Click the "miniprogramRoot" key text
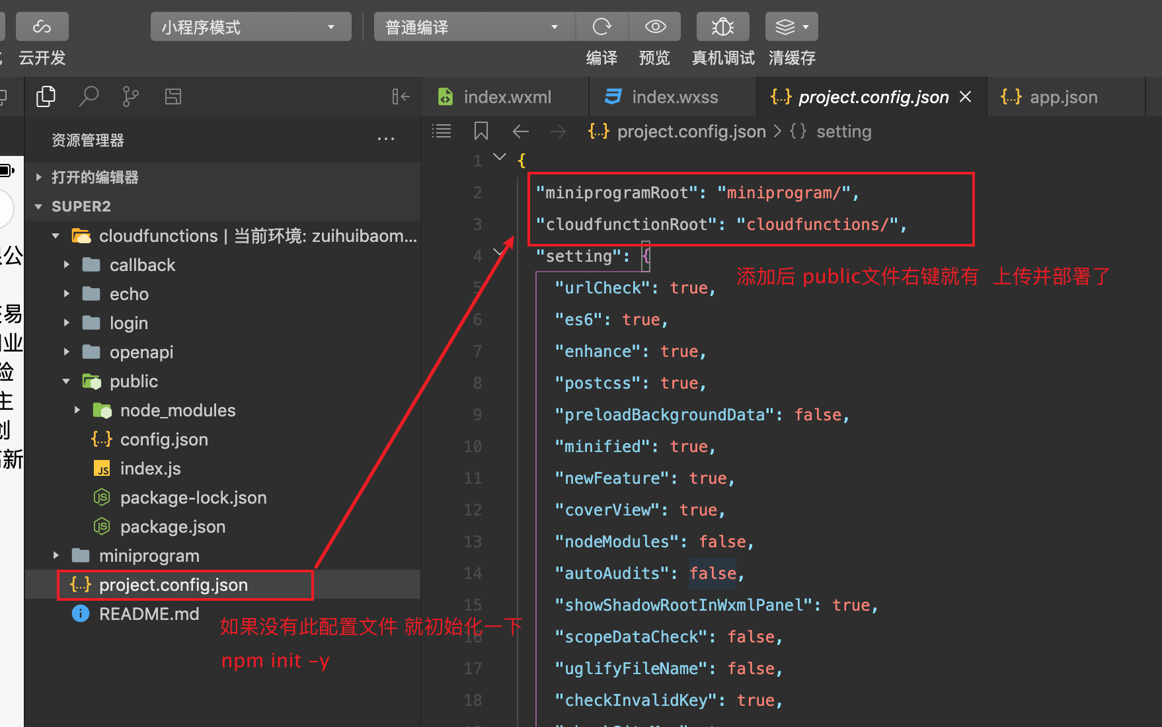The image size is (1162, 727). point(616,192)
